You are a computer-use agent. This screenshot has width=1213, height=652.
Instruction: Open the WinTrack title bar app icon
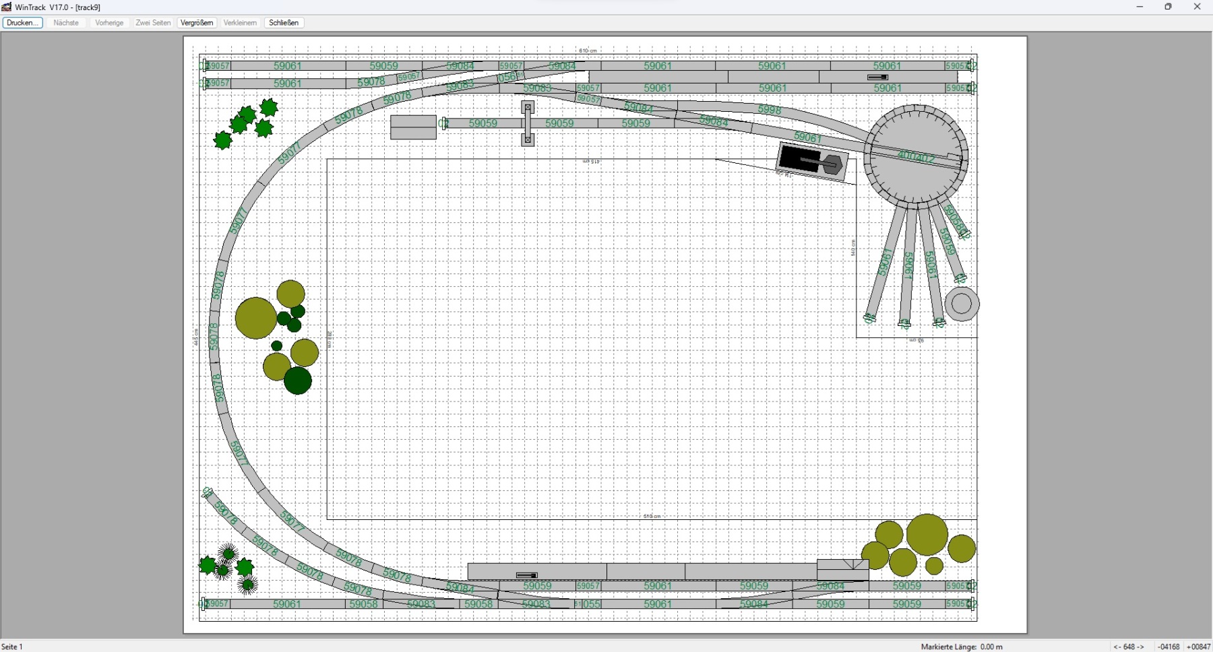pos(7,7)
